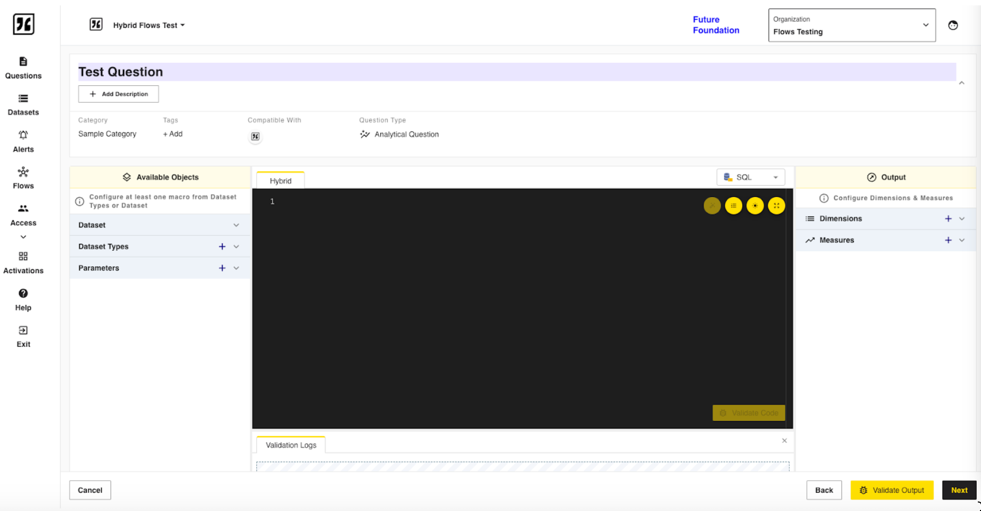Open the user profile avatar icon
Image resolution: width=981 pixels, height=511 pixels.
pyautogui.click(x=953, y=25)
